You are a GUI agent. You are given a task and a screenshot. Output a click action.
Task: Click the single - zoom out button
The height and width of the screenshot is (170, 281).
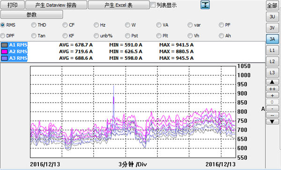[272, 108]
